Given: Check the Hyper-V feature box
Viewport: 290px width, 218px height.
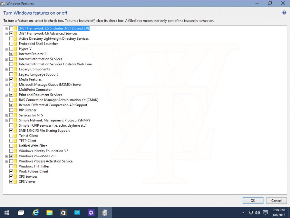Looking at the screenshot, I should click(11, 49).
